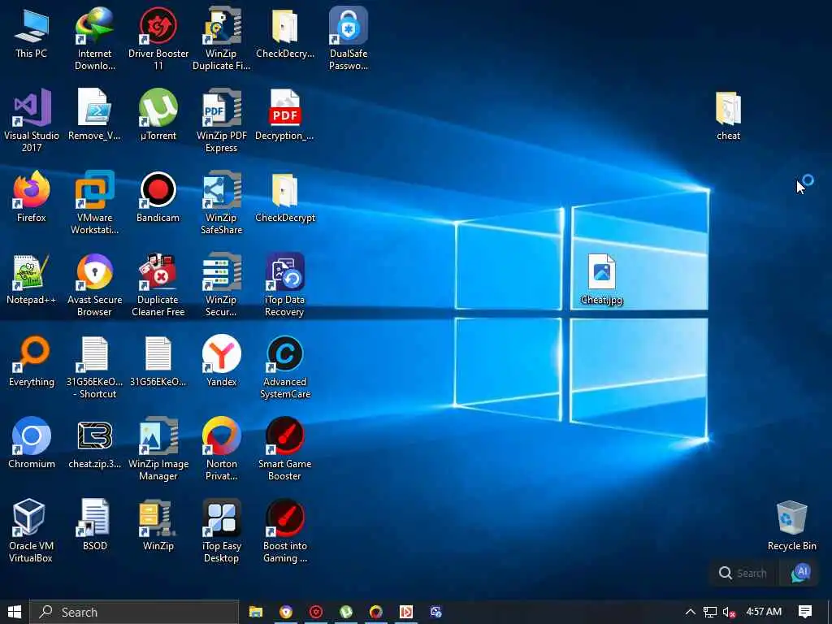Select the Everything search icon

coord(32,354)
